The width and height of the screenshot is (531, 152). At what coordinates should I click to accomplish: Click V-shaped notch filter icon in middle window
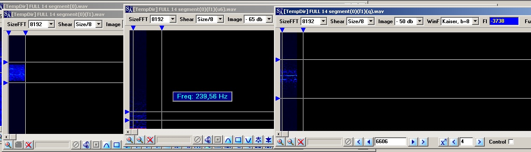[248, 140]
